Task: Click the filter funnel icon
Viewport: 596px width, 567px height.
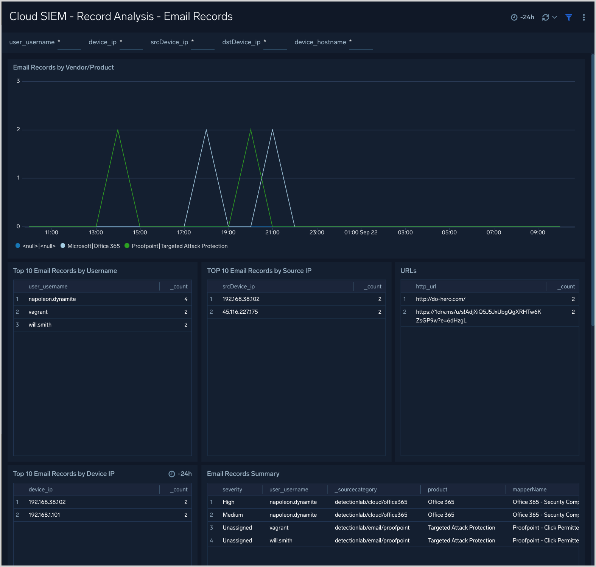Action: click(x=568, y=17)
